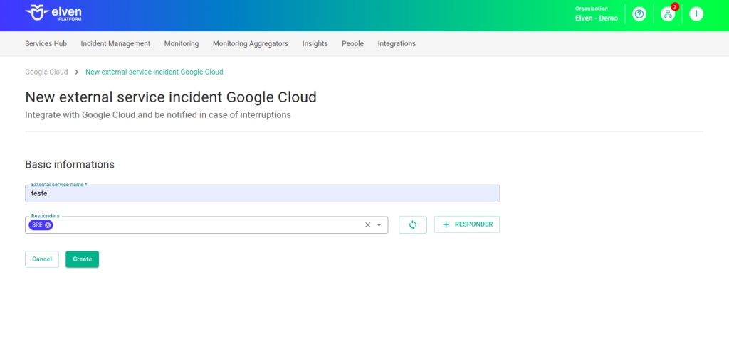Refresh the responders list
Screen dimensions: 729x363
[413, 224]
